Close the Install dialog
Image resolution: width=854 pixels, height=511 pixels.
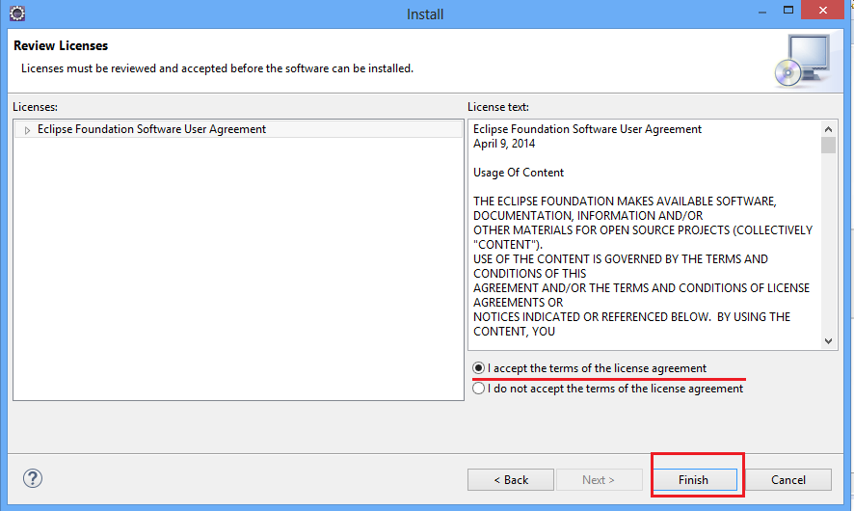point(822,11)
